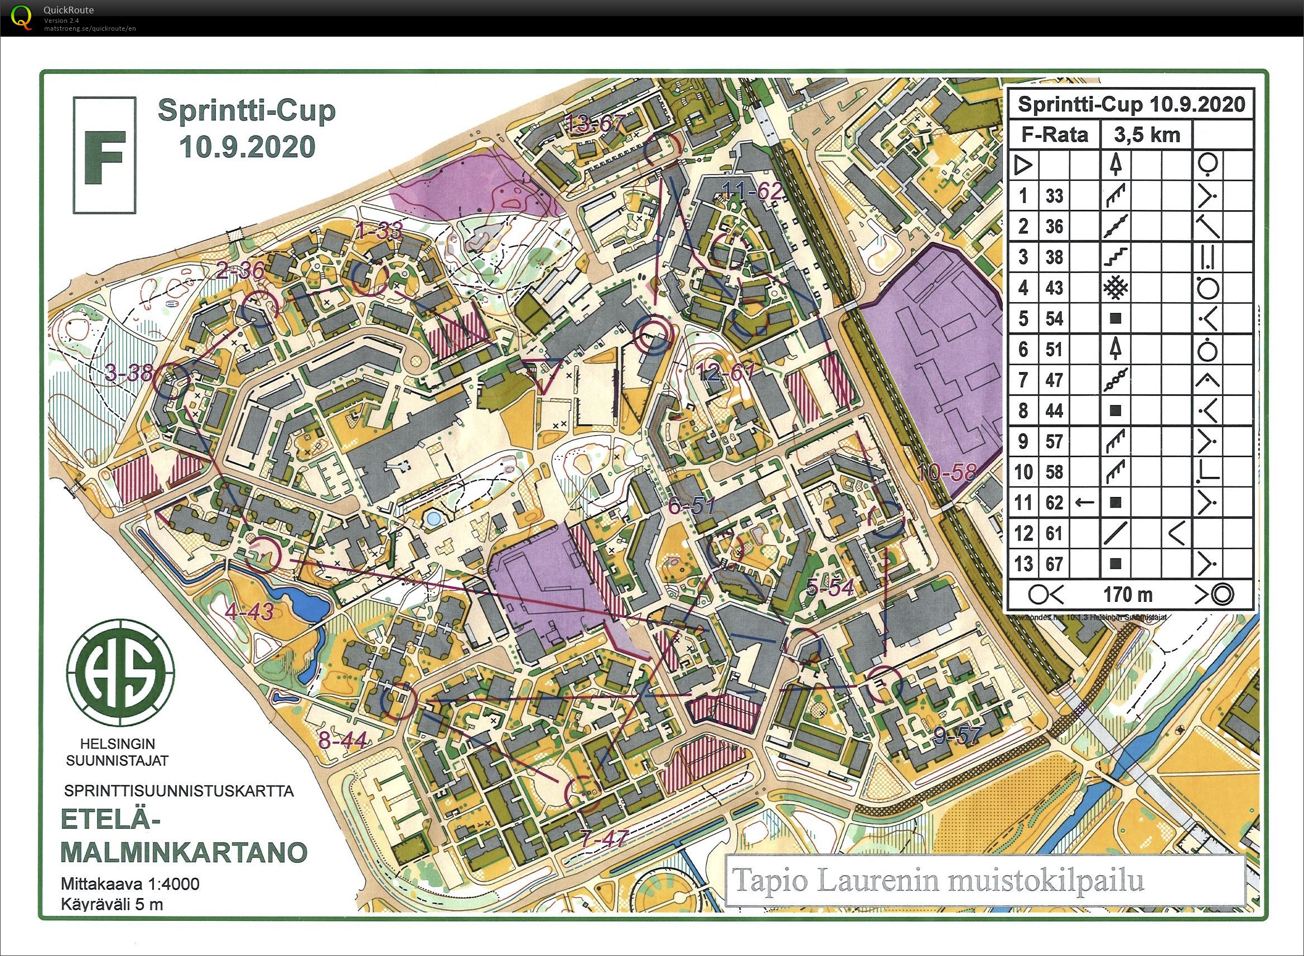Click control label '2-36' on map
Viewport: 1304px width, 956px height.
239,271
